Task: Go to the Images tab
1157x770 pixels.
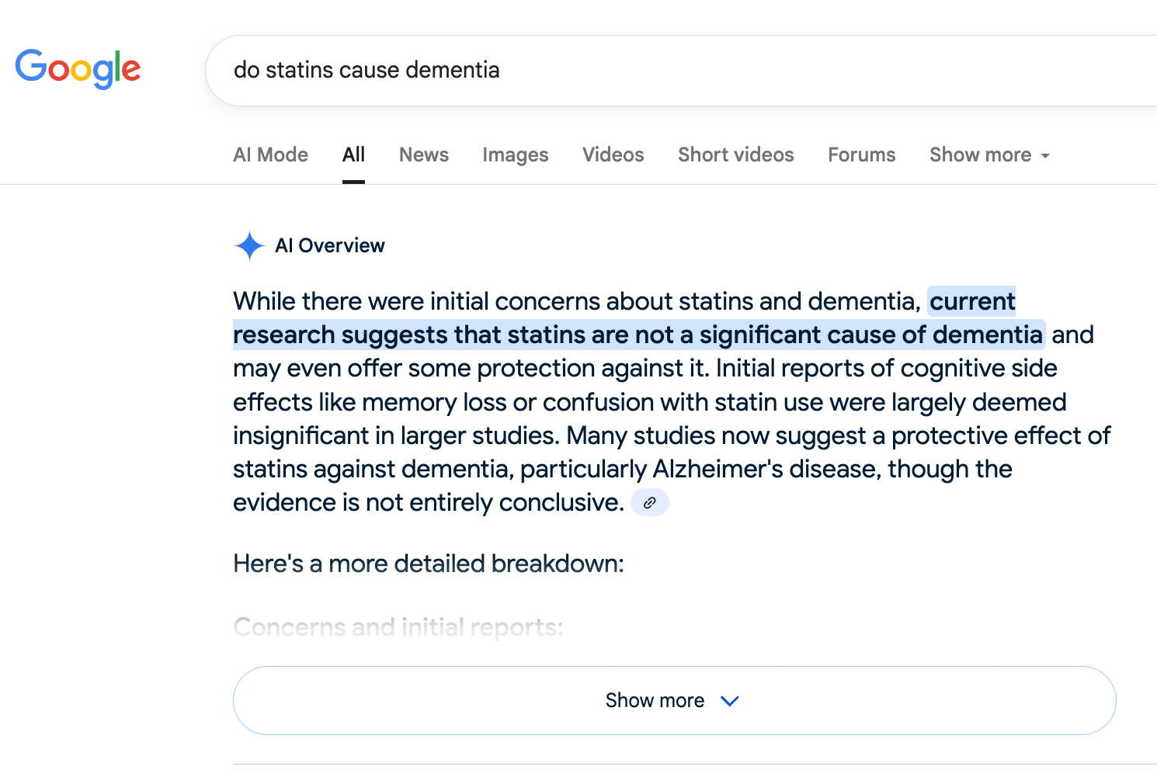Action: click(515, 155)
